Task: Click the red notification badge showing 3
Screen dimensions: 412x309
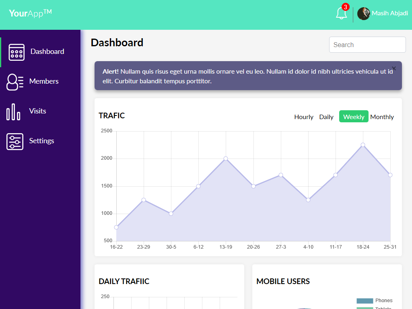Action: click(x=345, y=7)
